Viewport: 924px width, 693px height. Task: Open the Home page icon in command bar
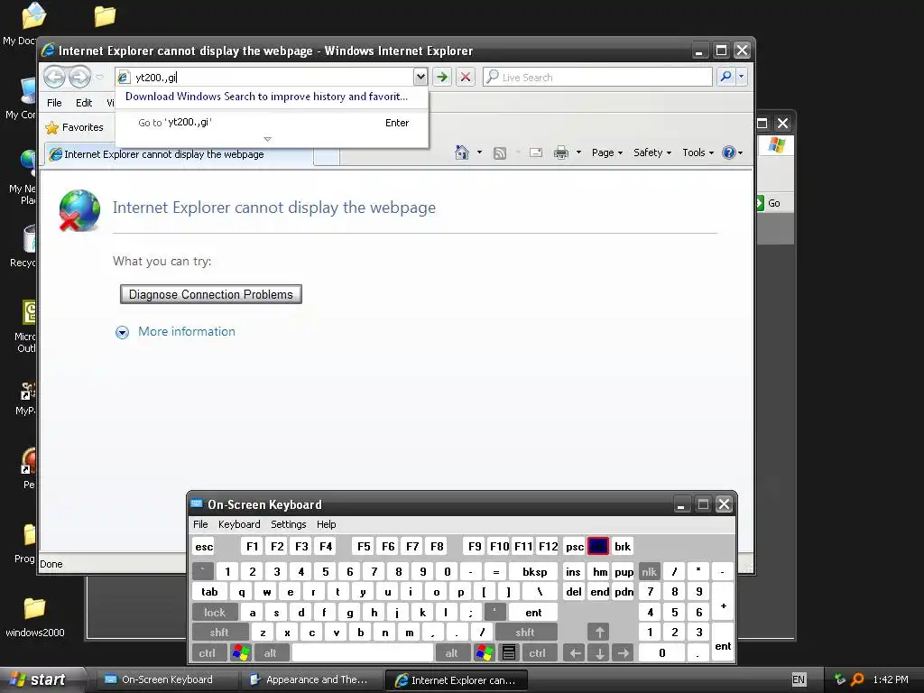pos(462,152)
